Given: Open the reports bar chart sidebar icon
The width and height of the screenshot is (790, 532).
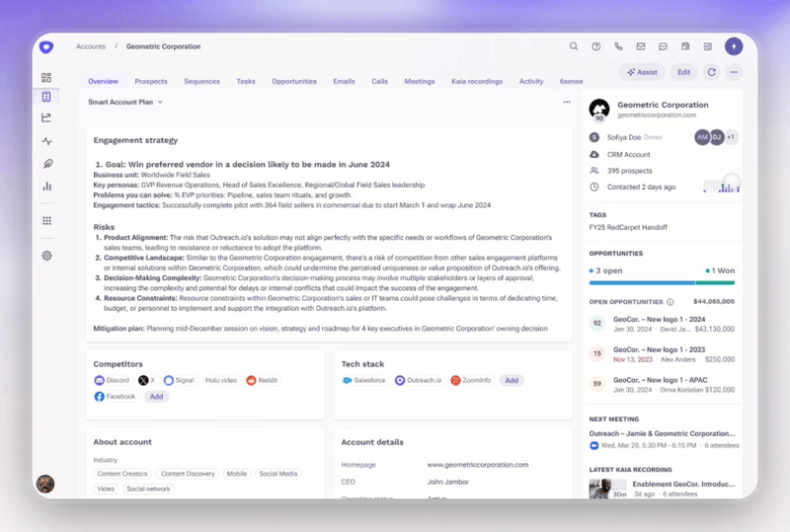Looking at the screenshot, I should tap(46, 186).
